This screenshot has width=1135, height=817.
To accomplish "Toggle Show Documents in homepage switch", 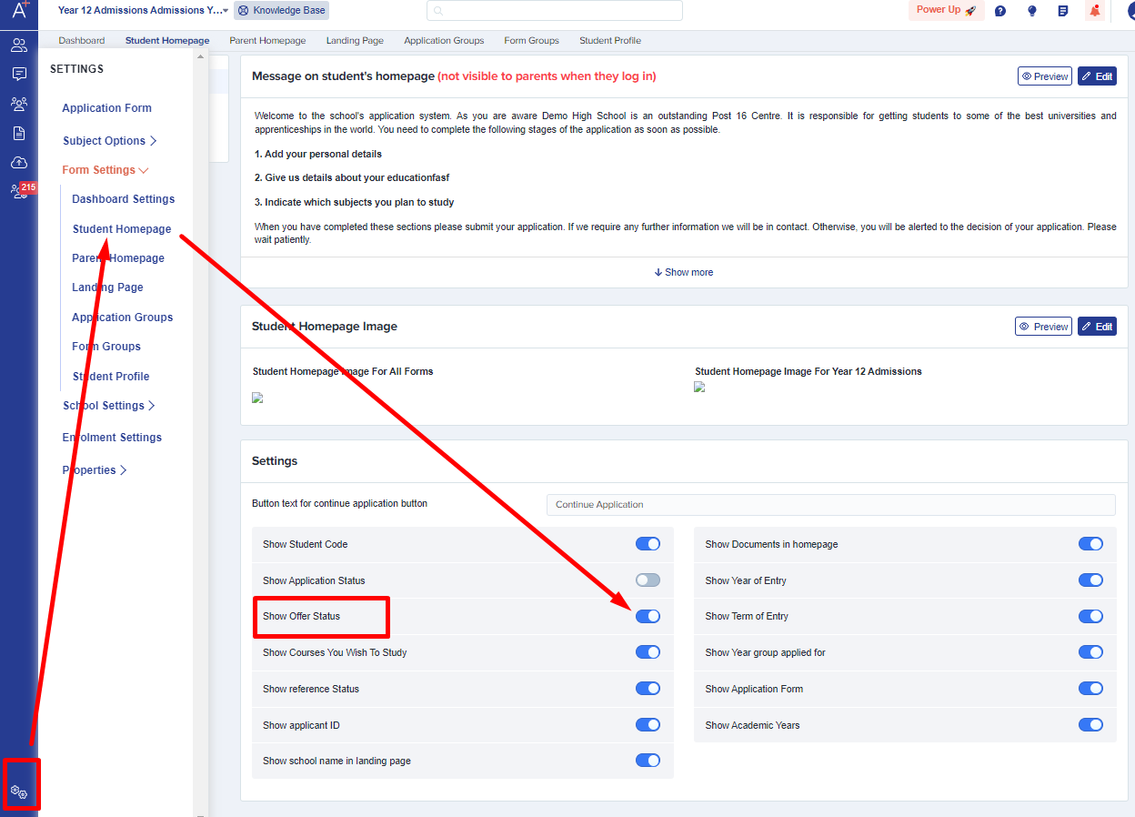I will coord(1090,544).
